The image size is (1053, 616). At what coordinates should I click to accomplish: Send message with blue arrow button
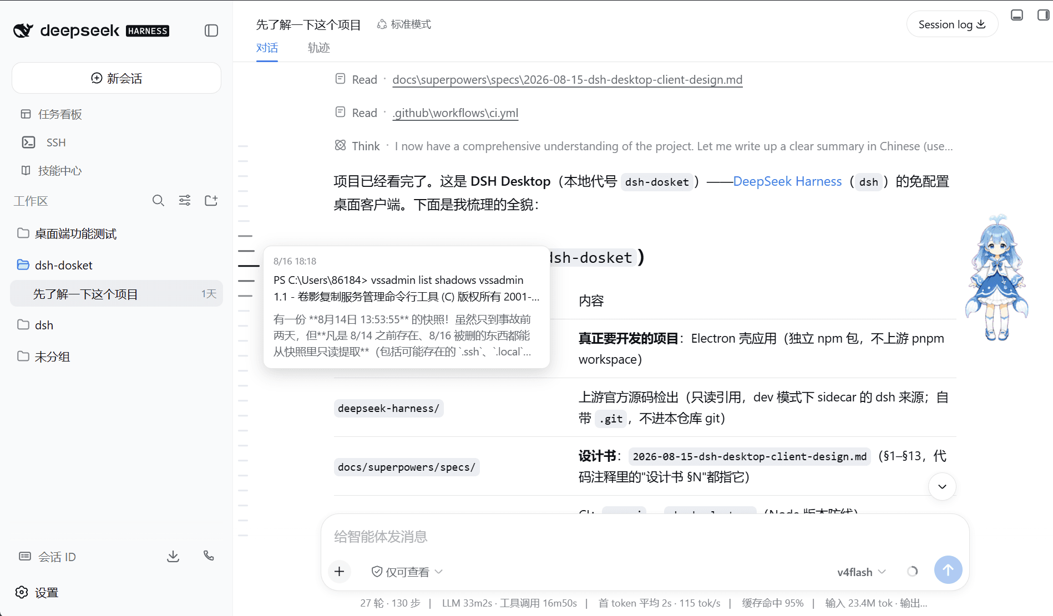coord(948,570)
